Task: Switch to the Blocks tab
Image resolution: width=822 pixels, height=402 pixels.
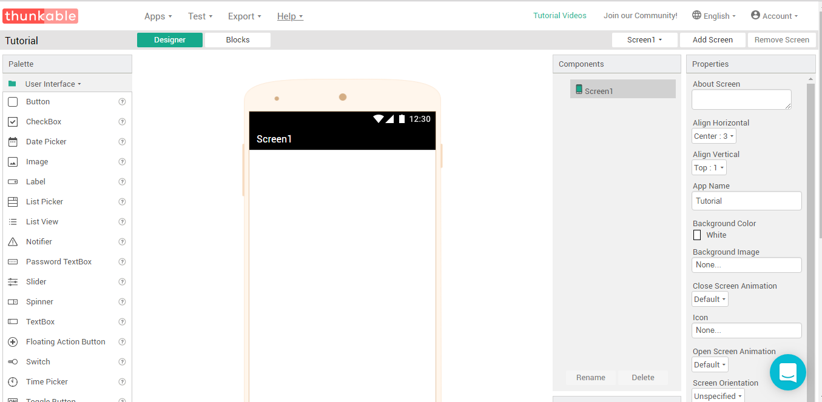Action: click(237, 39)
